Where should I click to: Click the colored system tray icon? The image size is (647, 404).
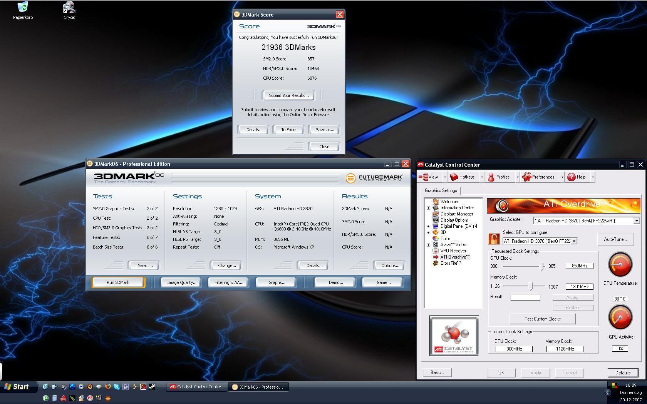tap(614, 386)
